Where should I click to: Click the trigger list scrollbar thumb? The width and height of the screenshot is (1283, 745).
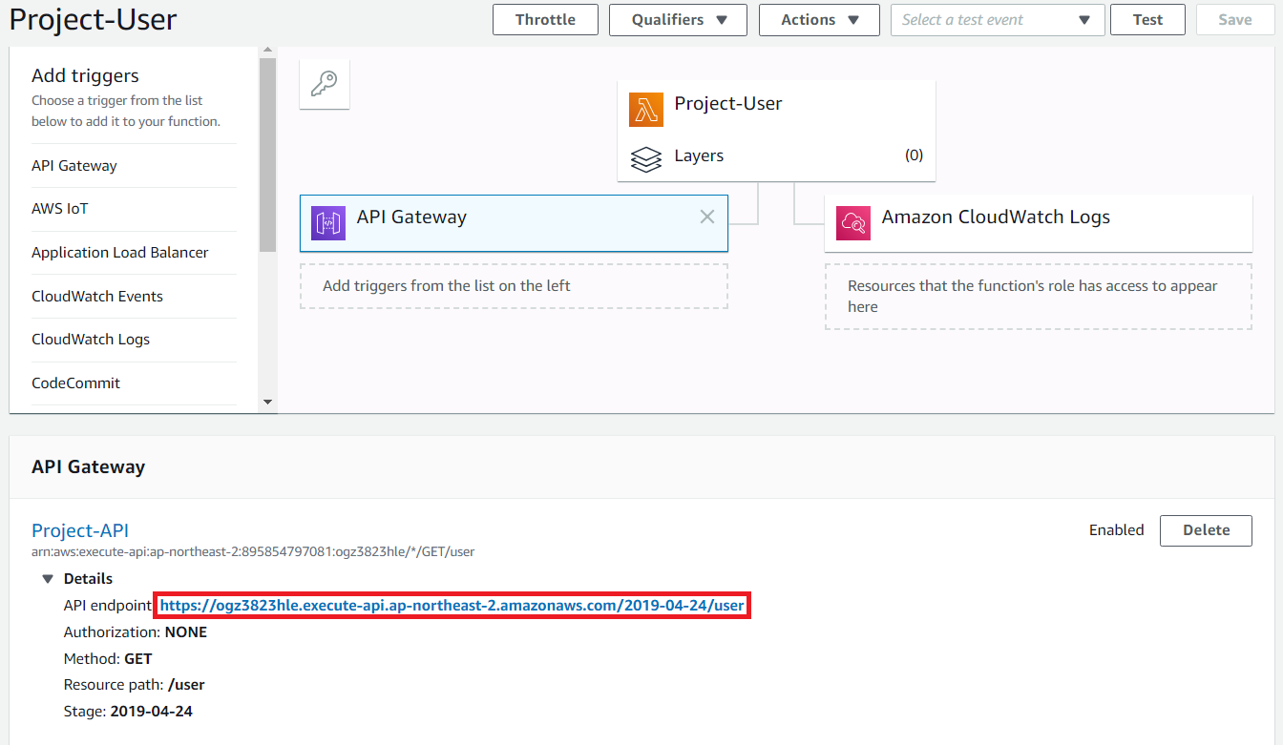point(267,155)
